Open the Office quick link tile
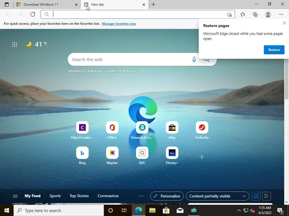289x216 pixels. 112,130
